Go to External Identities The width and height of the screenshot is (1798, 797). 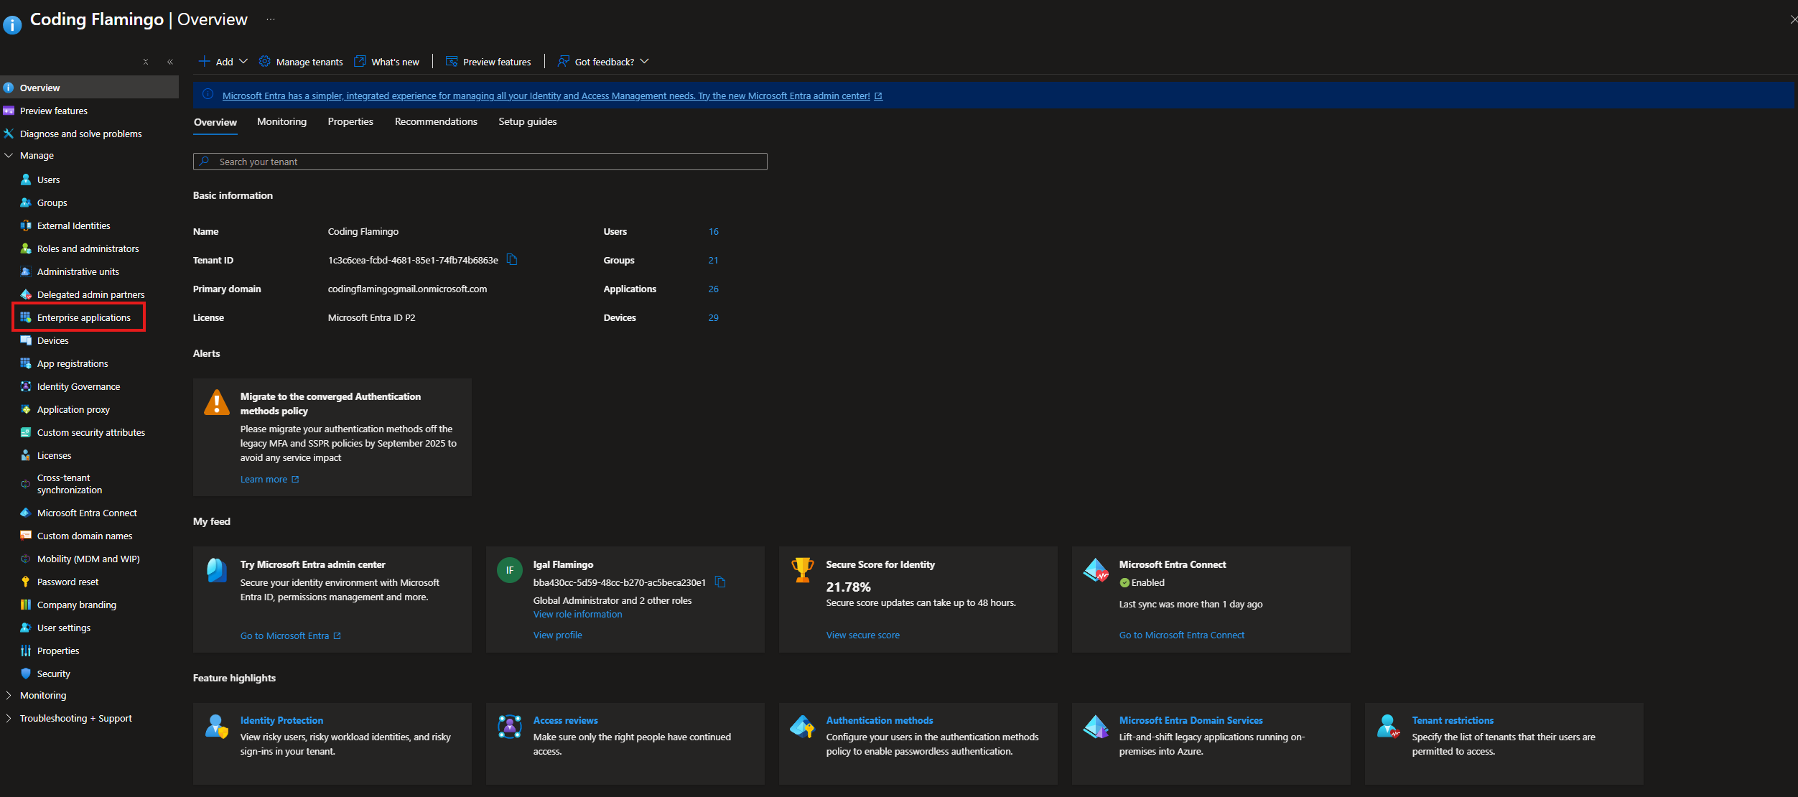pyautogui.click(x=73, y=225)
